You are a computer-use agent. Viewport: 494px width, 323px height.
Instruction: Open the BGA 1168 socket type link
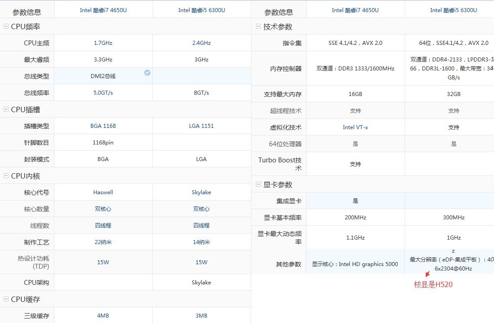[103, 126]
